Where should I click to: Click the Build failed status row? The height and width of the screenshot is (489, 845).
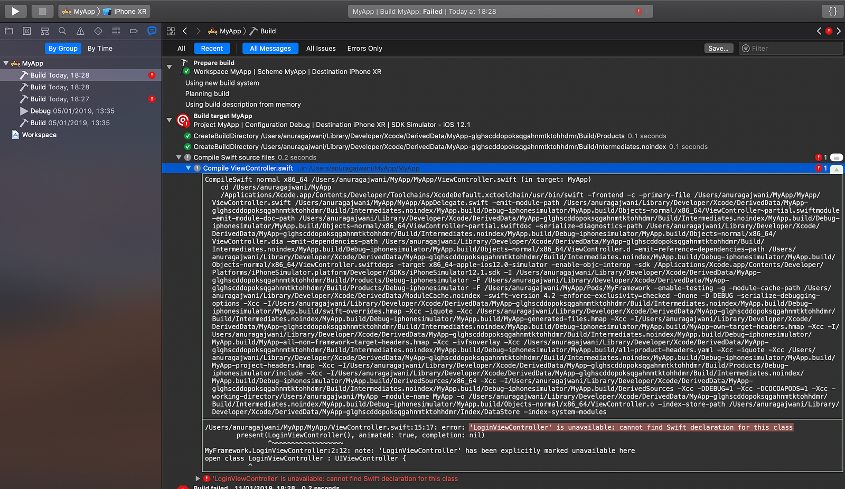coord(266,487)
